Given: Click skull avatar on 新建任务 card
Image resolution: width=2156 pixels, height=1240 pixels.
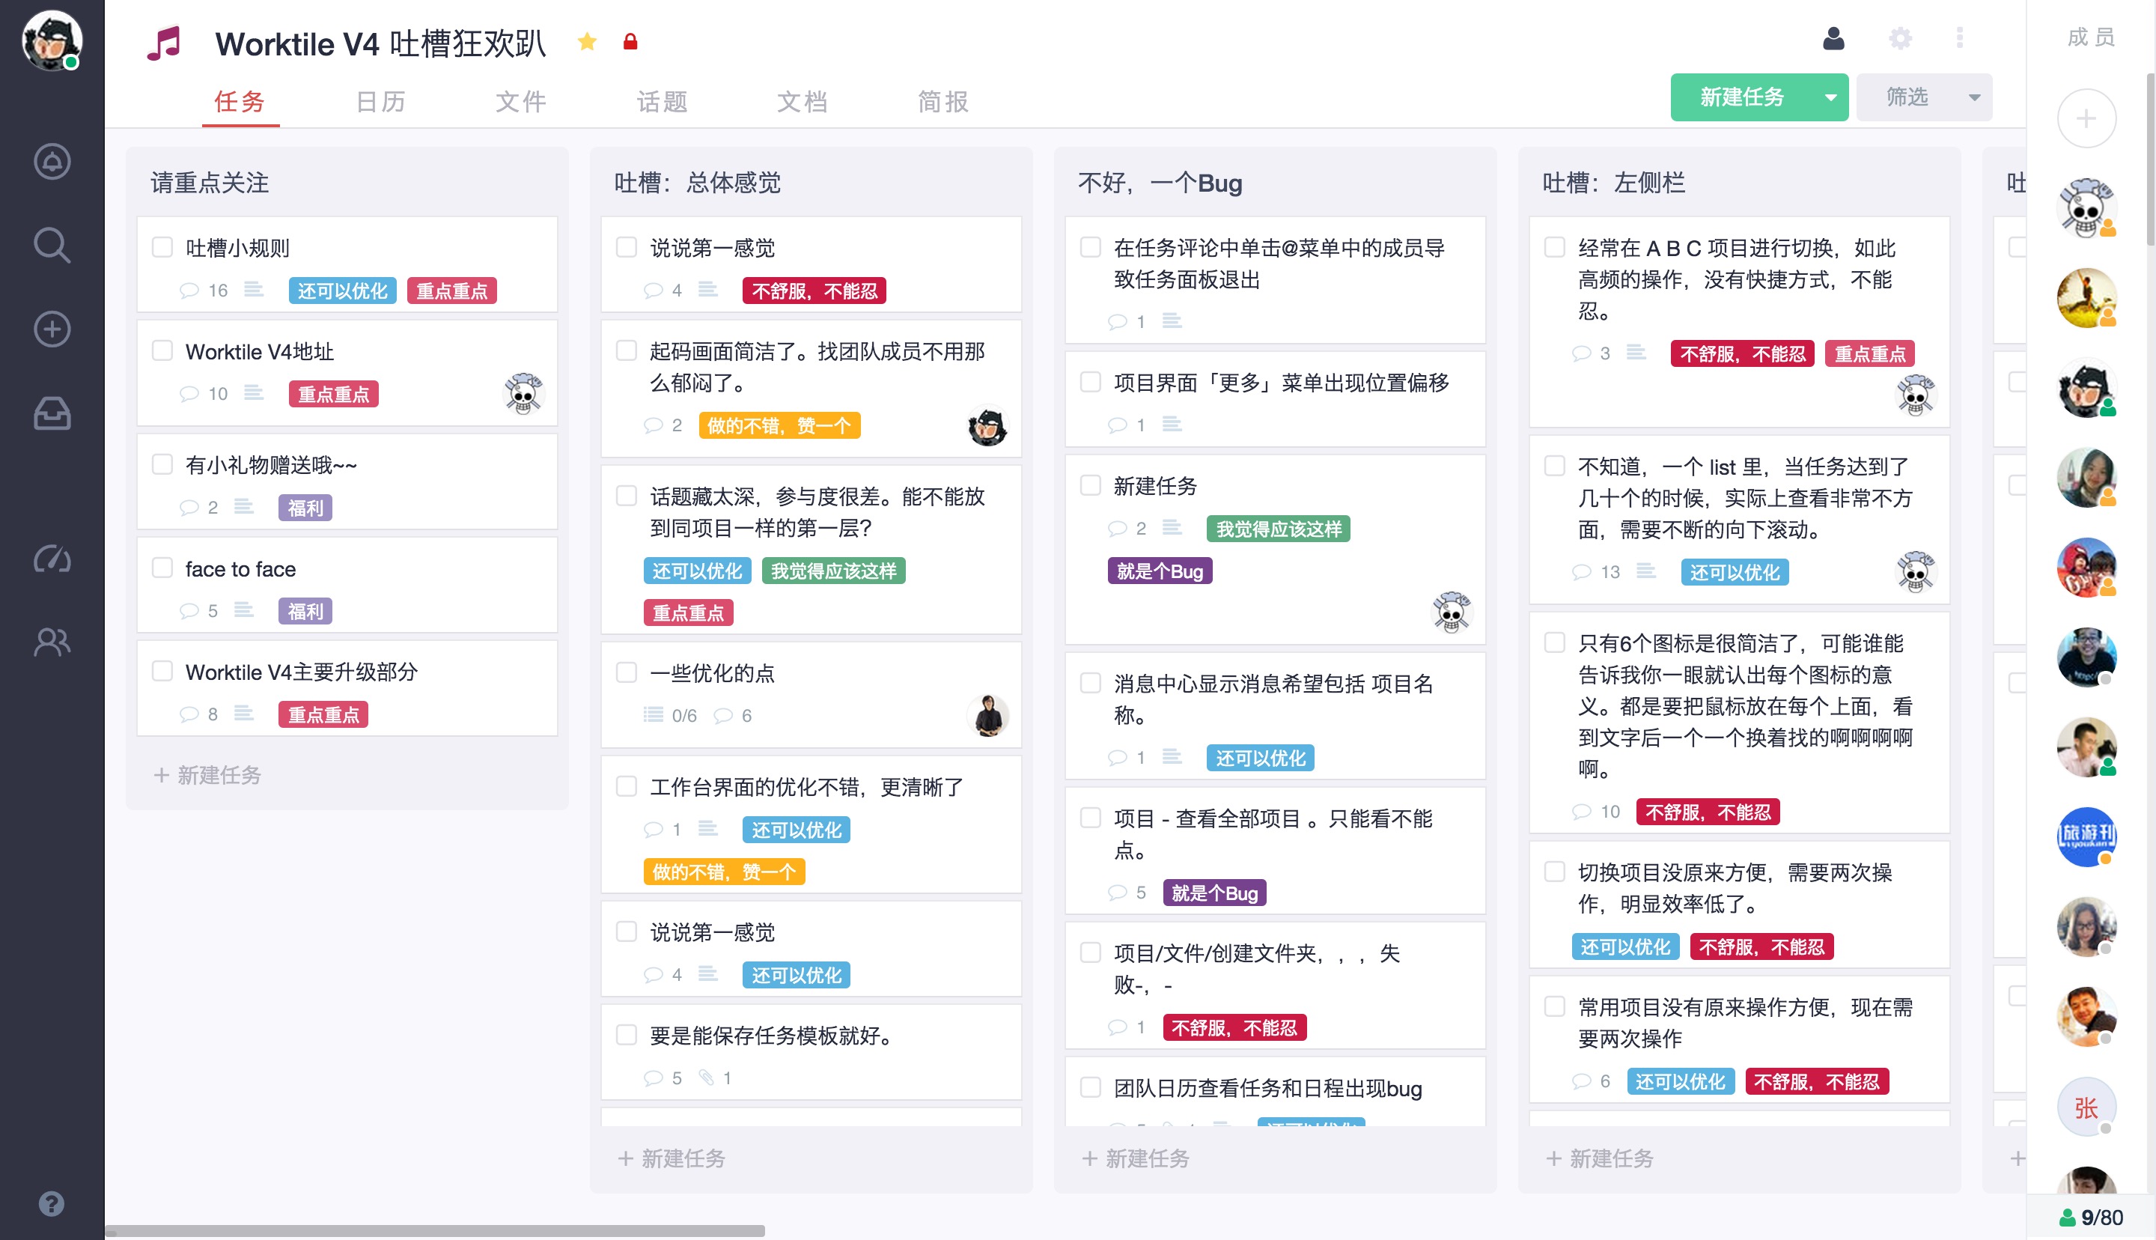Looking at the screenshot, I should click(1452, 613).
